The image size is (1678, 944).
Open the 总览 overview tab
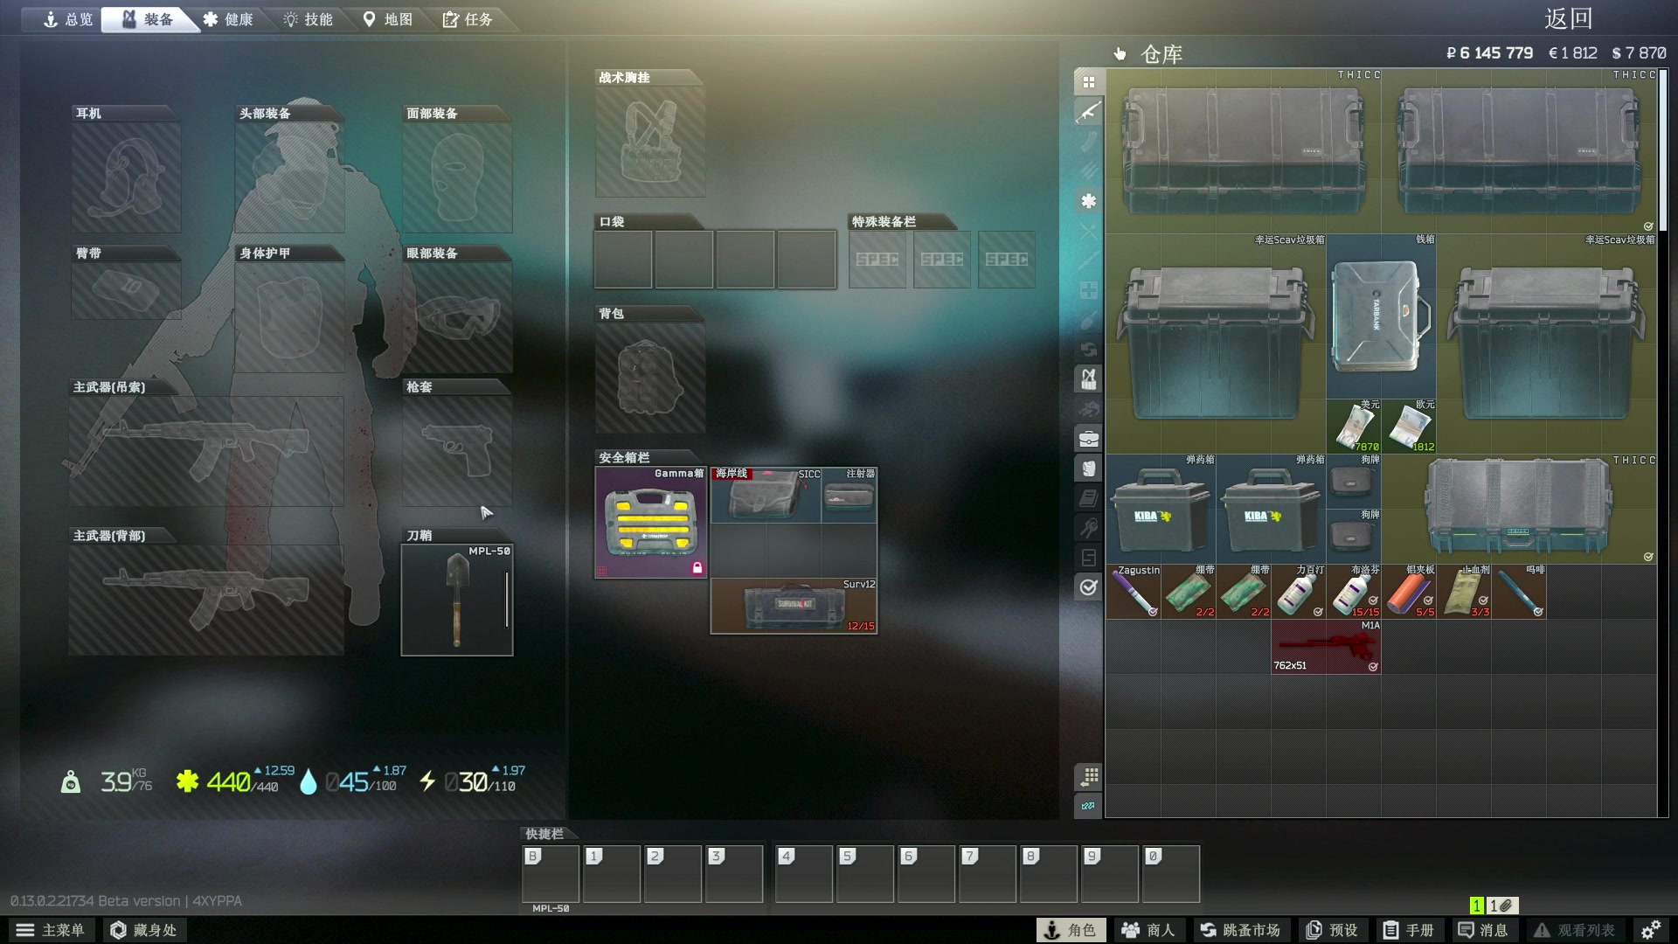(x=69, y=19)
